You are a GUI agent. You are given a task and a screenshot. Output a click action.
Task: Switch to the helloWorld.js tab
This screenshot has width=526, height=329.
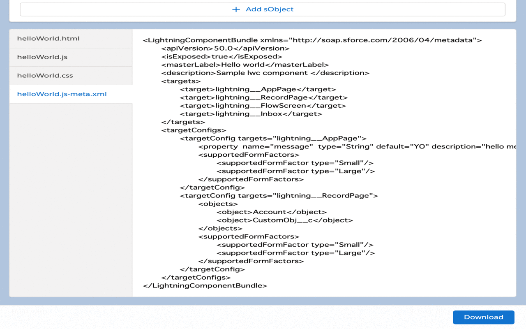(42, 57)
